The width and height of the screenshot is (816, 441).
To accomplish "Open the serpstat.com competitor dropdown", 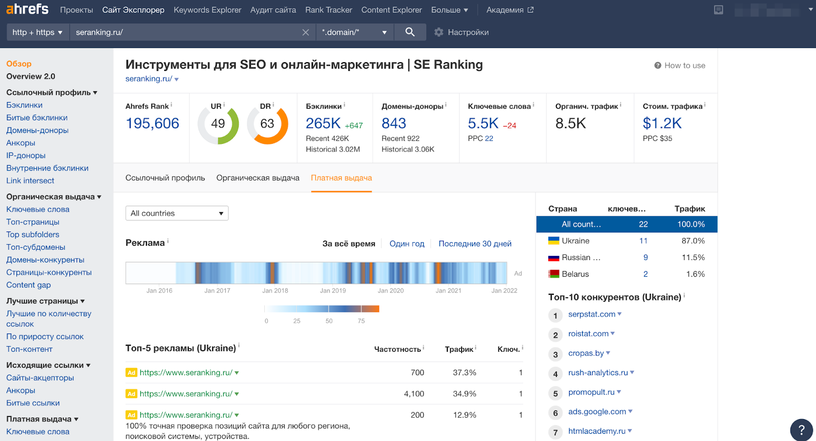I will point(620,314).
